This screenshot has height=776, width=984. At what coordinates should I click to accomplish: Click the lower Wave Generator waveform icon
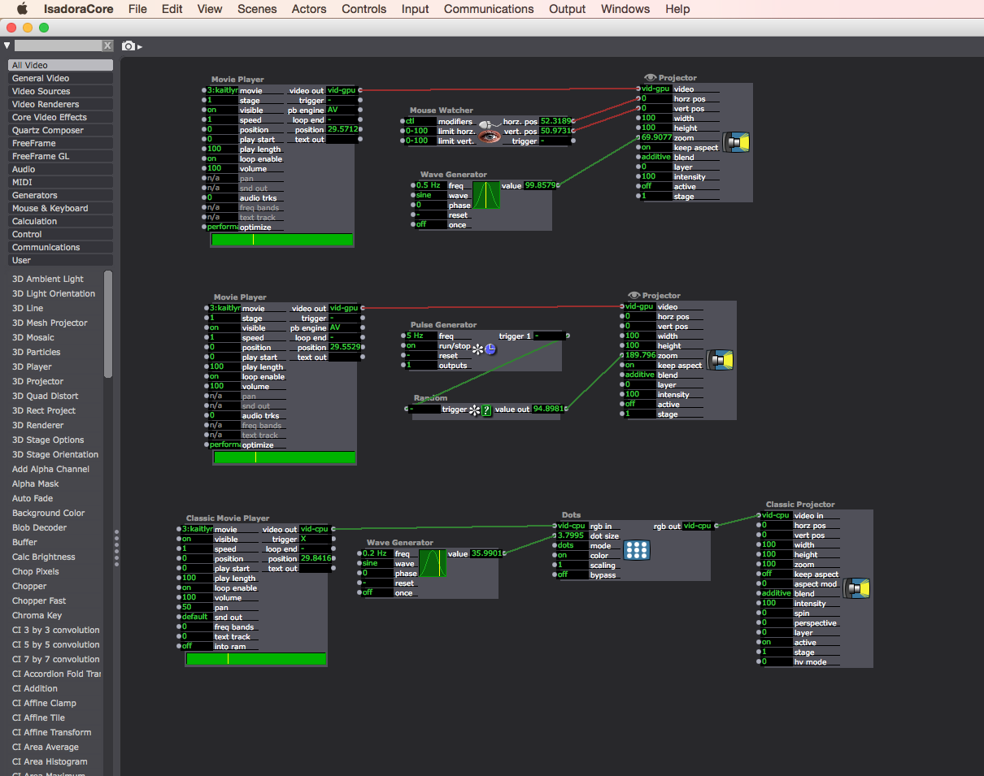[x=433, y=563]
